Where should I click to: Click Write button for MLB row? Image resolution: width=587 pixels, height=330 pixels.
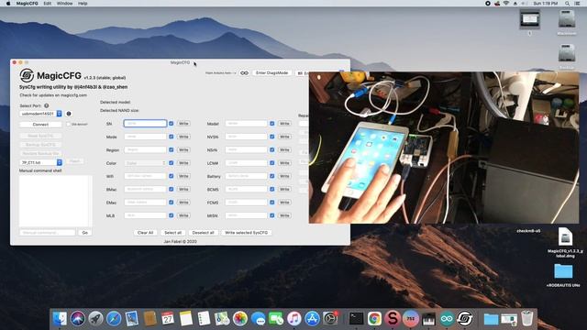pyautogui.click(x=183, y=215)
